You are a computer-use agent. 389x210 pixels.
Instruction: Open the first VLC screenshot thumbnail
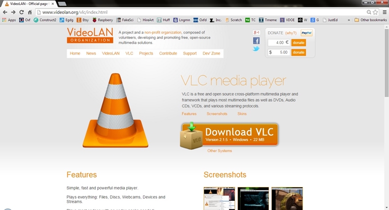tap(219, 199)
